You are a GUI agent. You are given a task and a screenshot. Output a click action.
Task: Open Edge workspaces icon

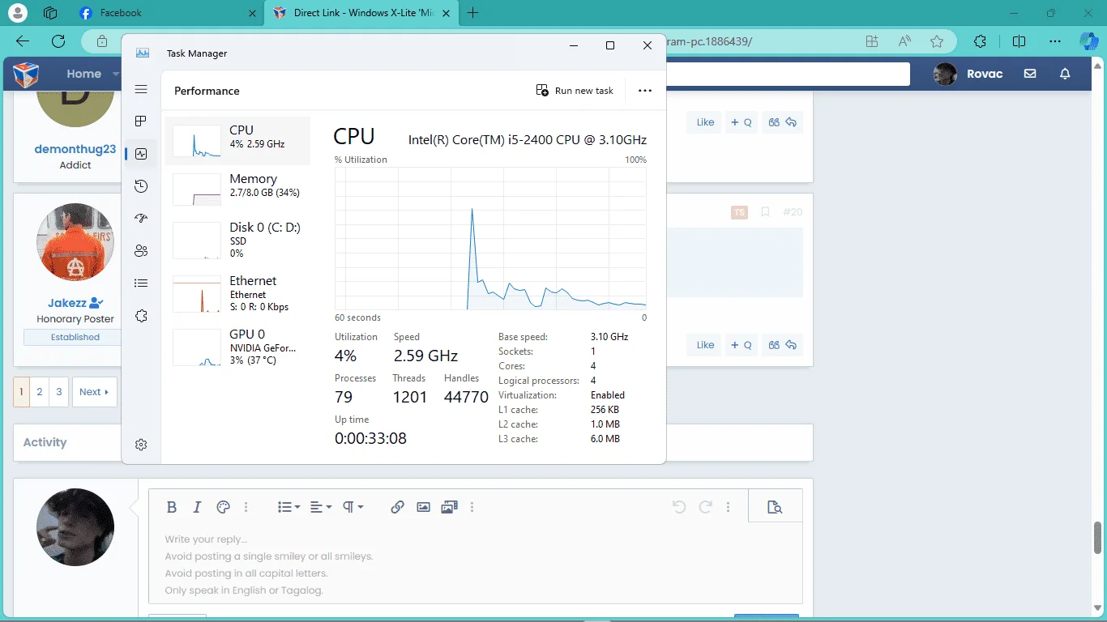pos(50,13)
